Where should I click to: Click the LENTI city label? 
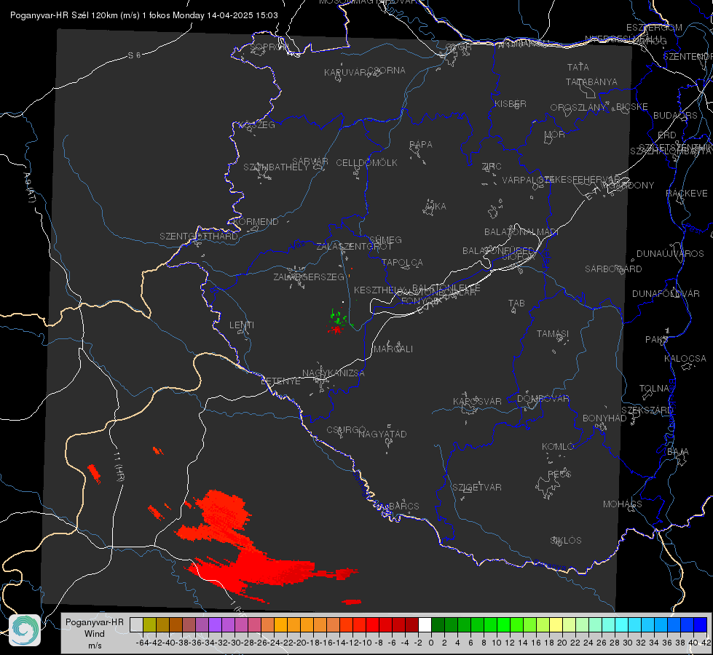[242, 325]
